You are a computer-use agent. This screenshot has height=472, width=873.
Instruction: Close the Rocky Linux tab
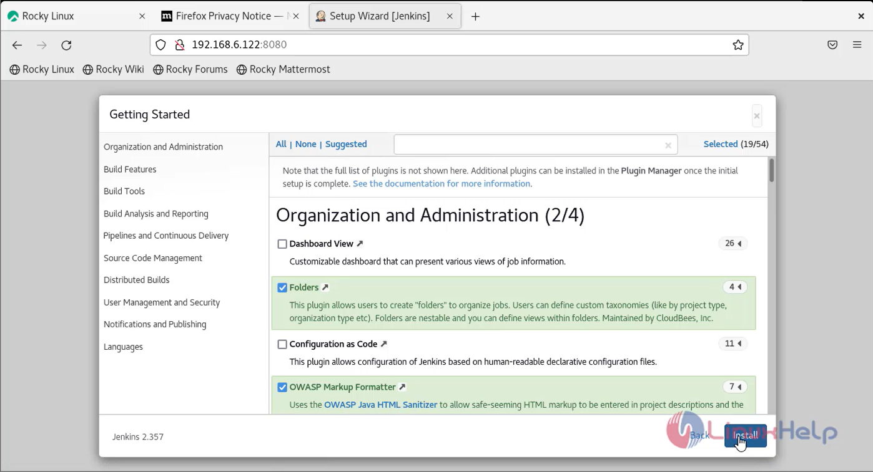(142, 16)
